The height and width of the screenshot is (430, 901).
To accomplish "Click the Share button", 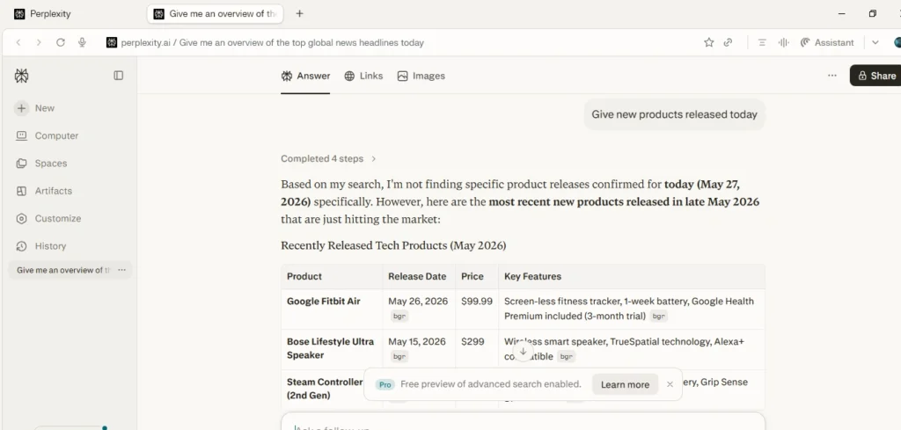I will pyautogui.click(x=875, y=76).
